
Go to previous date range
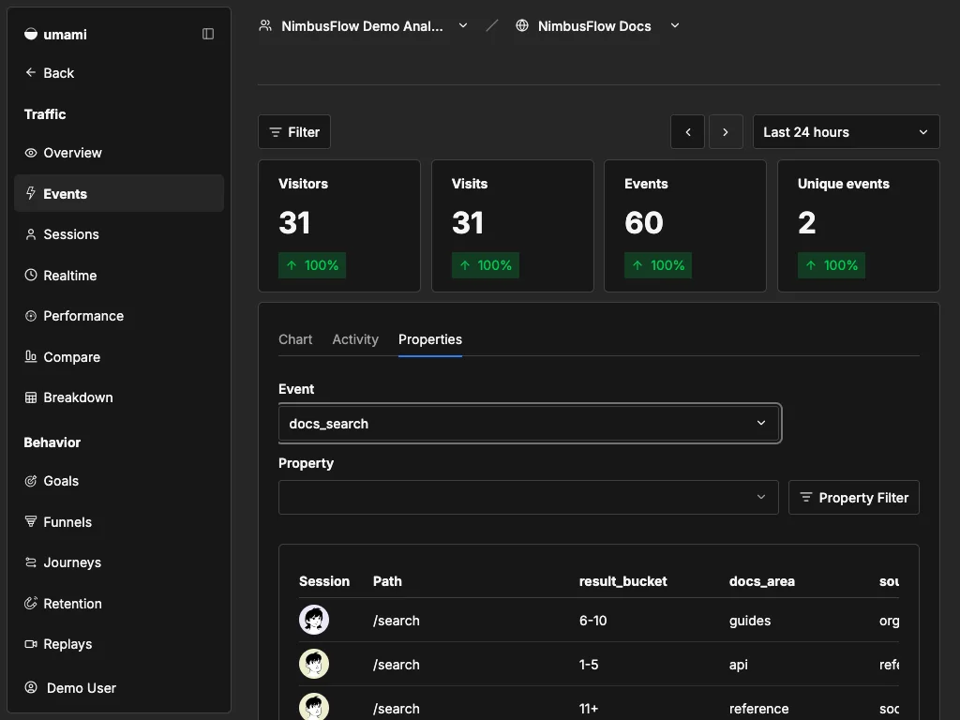click(687, 131)
